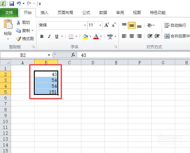The image size is (190, 153).
Task: Switch to the 公式 (Formulas) tab
Action: (x=86, y=12)
